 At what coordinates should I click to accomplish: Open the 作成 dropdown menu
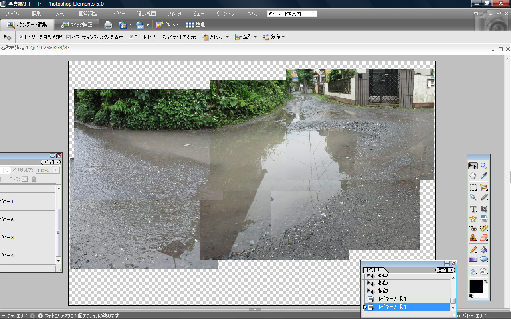click(167, 25)
